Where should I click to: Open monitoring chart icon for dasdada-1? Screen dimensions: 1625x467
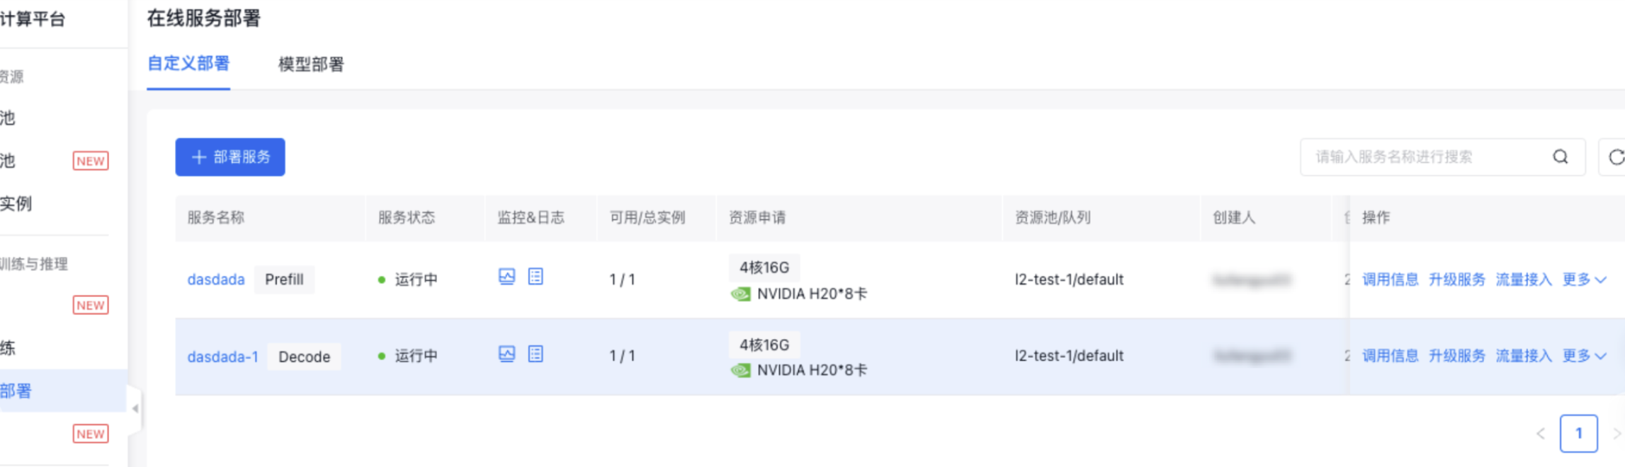click(506, 354)
